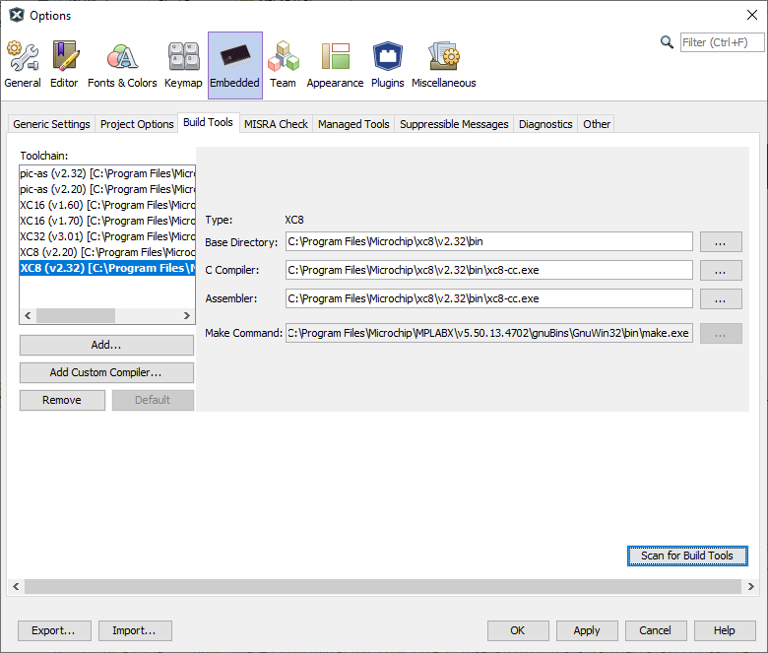
Task: Open the General options category
Action: (x=23, y=65)
